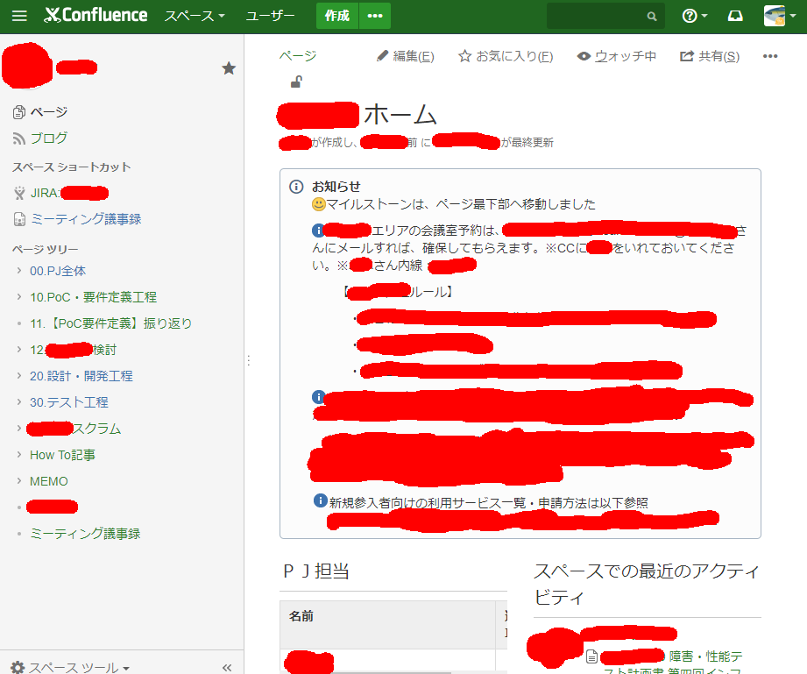Open the hamburger navigation menu

tap(20, 14)
